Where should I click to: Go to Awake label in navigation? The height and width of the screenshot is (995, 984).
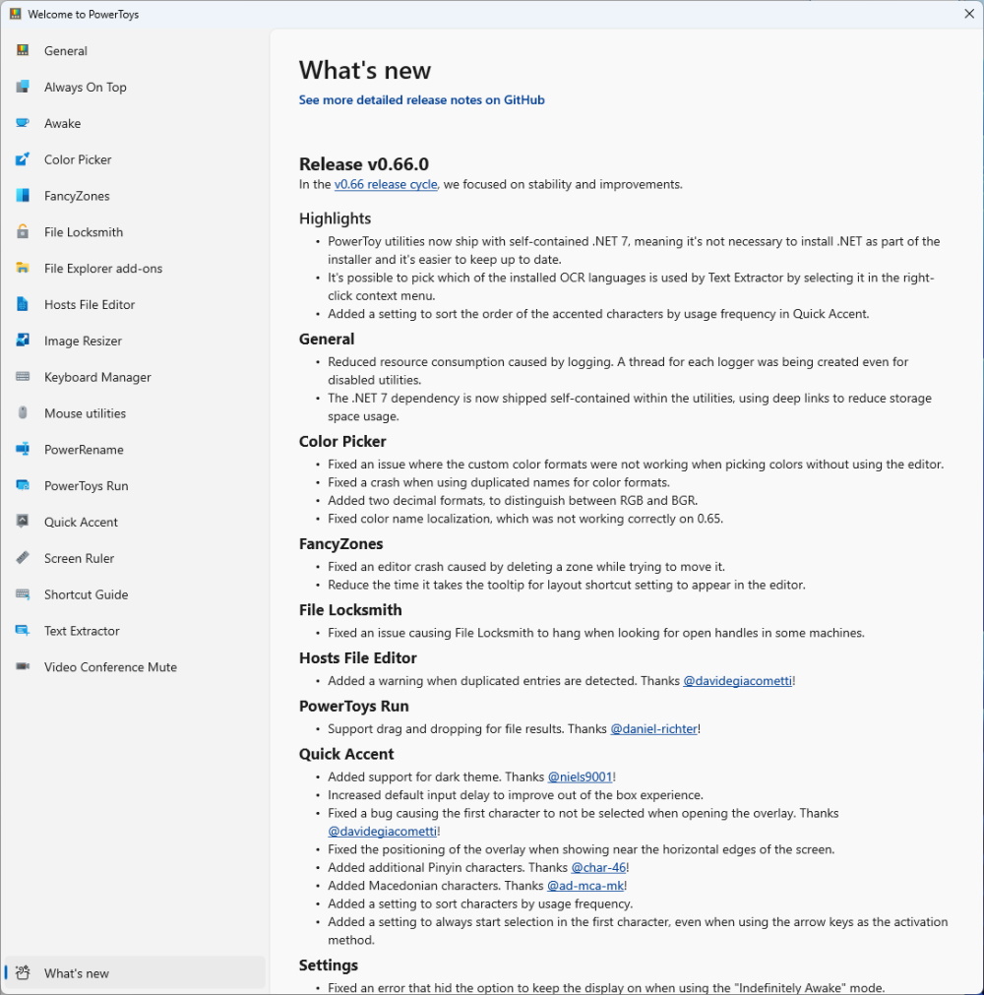click(63, 123)
